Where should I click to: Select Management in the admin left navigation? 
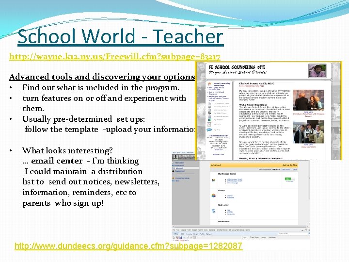[x=180, y=171]
